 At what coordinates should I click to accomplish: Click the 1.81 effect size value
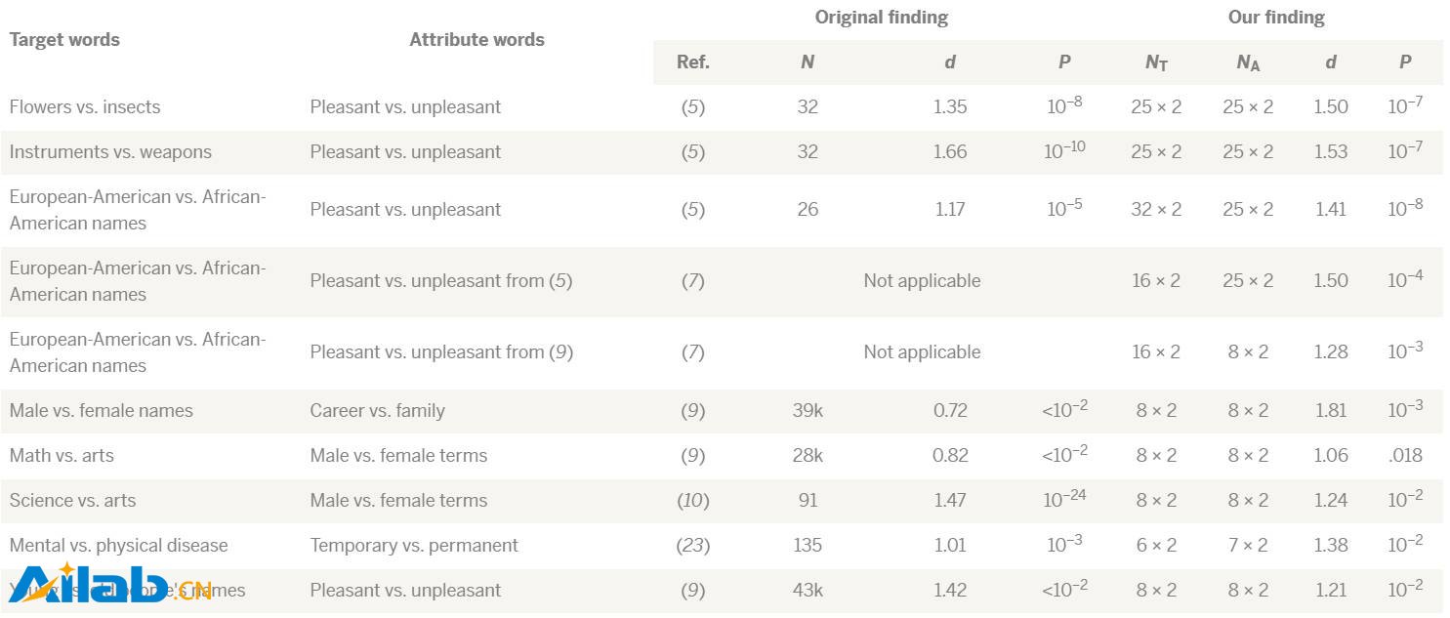[x=1331, y=411]
